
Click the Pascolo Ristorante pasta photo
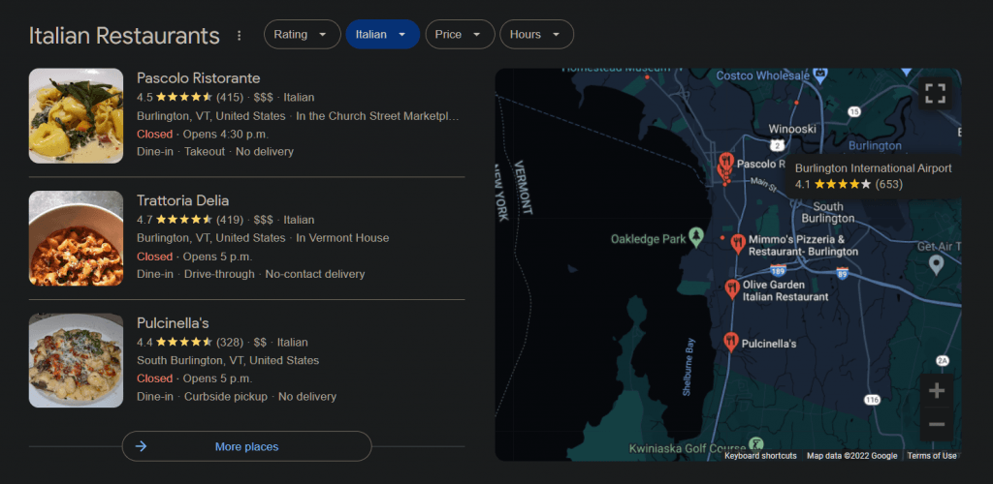[76, 115]
